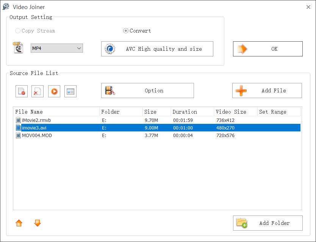This screenshot has width=316, height=242.
Task: Click the MP4 file format icon
Action: [18, 48]
